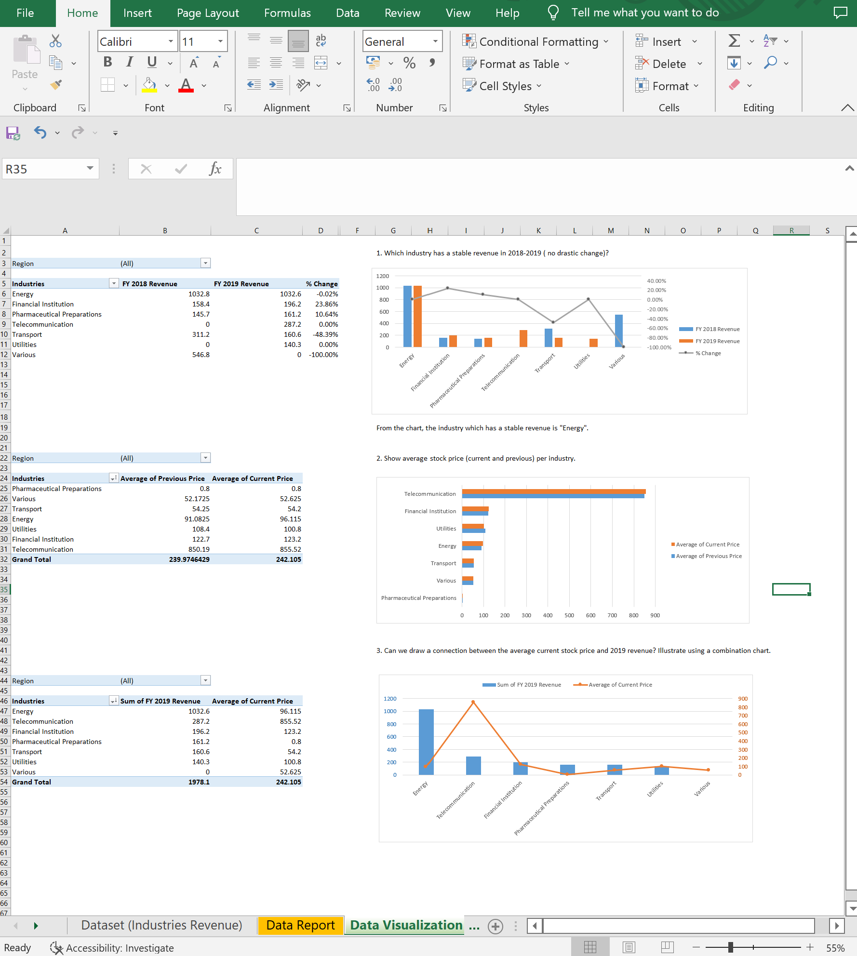This screenshot has height=956, width=857.
Task: Apply italic formatting
Action: tap(129, 62)
